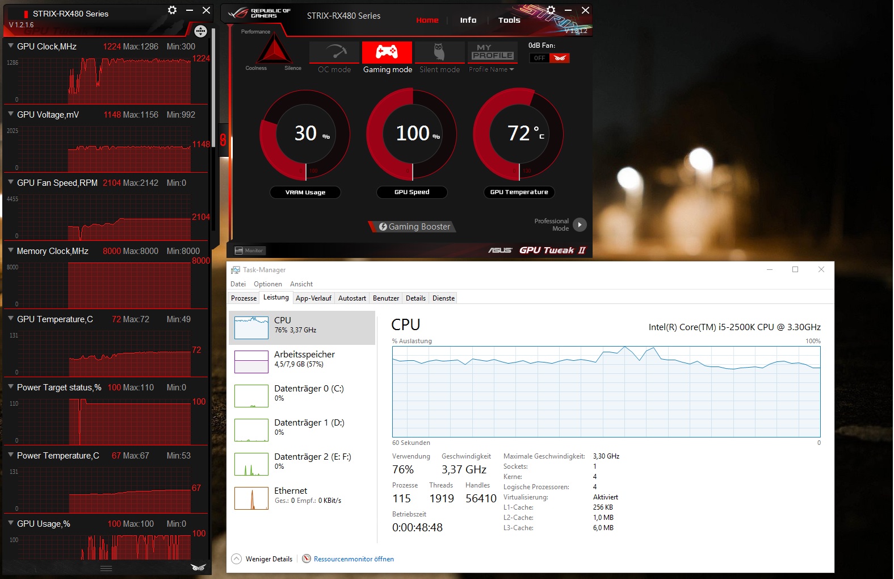Open the Ansicht menu in Task-Manager

click(x=301, y=284)
